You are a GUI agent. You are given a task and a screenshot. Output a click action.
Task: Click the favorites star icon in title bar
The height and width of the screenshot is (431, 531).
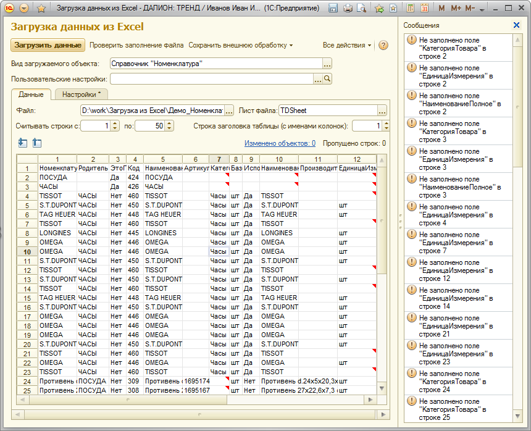click(x=41, y=9)
